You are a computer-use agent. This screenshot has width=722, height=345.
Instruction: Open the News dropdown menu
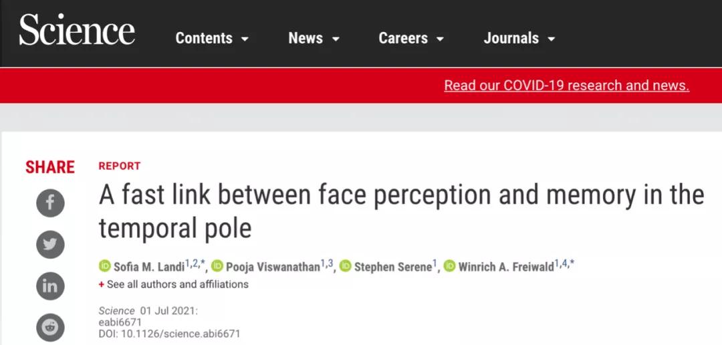[314, 39]
